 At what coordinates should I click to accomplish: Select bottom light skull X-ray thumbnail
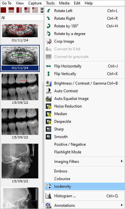(x=20, y=198)
